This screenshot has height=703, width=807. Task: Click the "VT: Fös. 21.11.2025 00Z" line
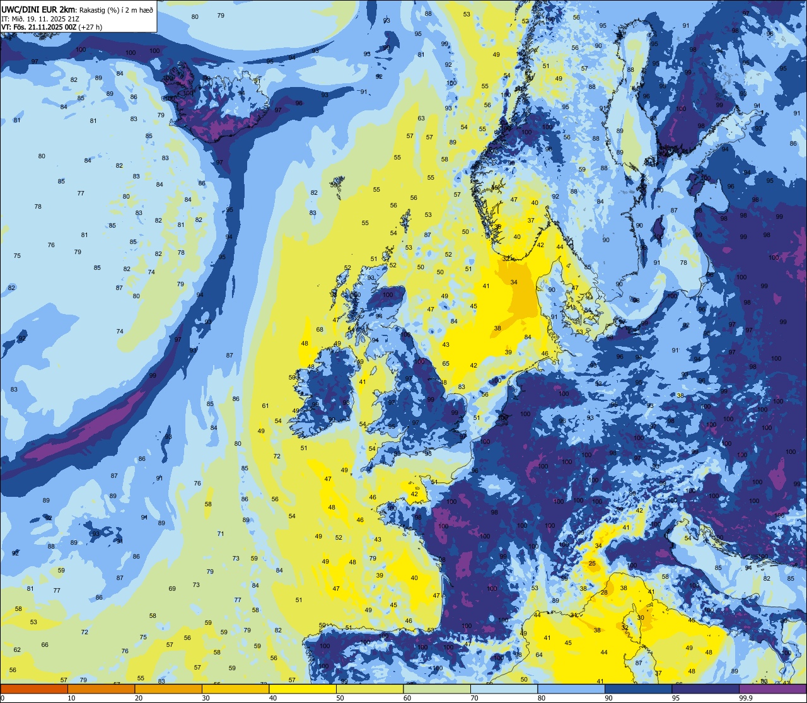[39, 27]
